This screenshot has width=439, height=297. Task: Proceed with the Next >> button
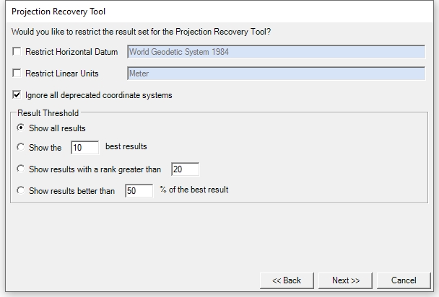coord(345,280)
